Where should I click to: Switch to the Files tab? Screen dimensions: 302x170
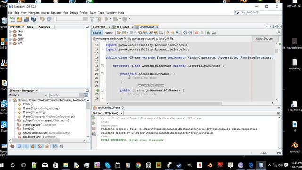(x=30, y=27)
